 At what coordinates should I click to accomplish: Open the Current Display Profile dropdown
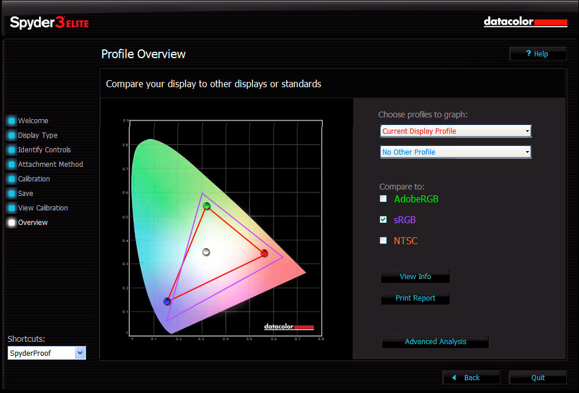[x=456, y=131]
